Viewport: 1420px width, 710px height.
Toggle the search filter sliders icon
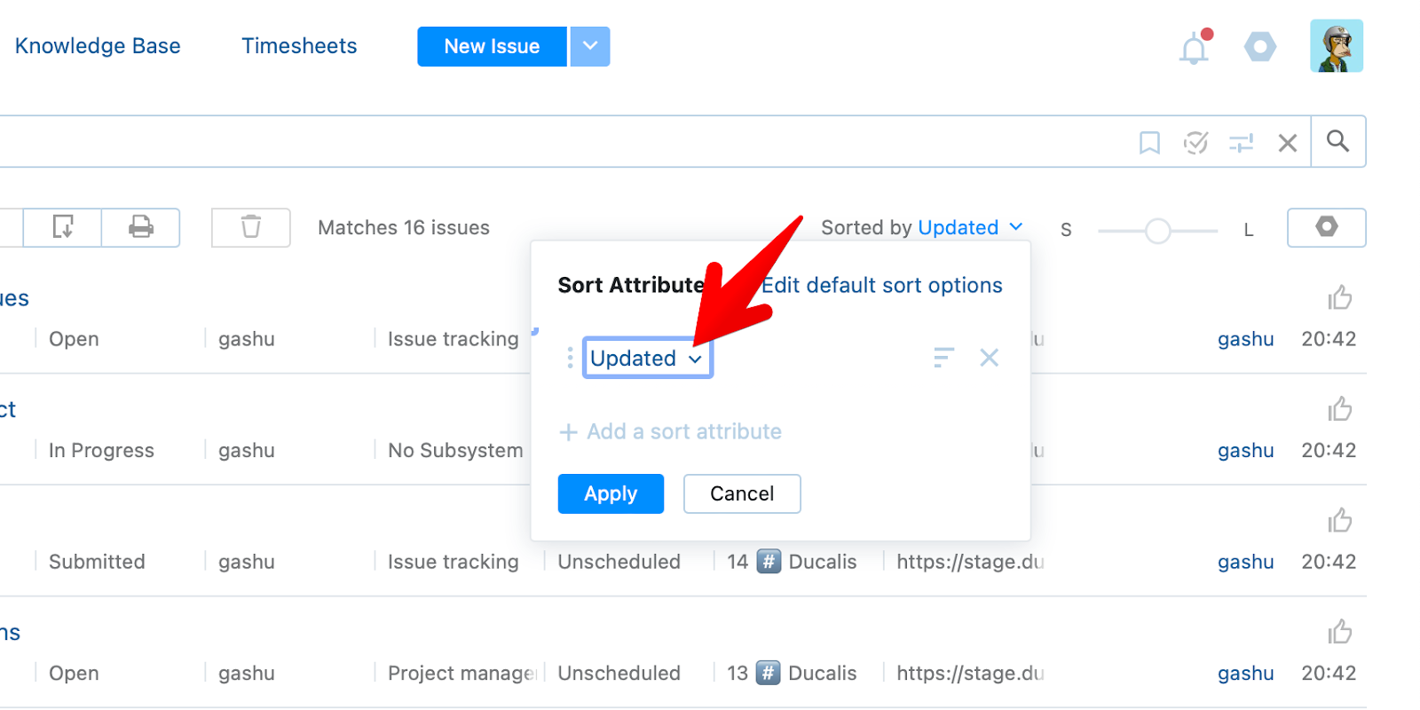click(x=1241, y=142)
